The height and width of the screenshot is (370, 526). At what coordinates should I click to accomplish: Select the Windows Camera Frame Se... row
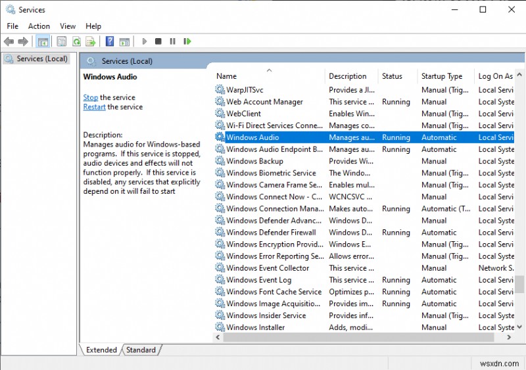pyautogui.click(x=364, y=185)
